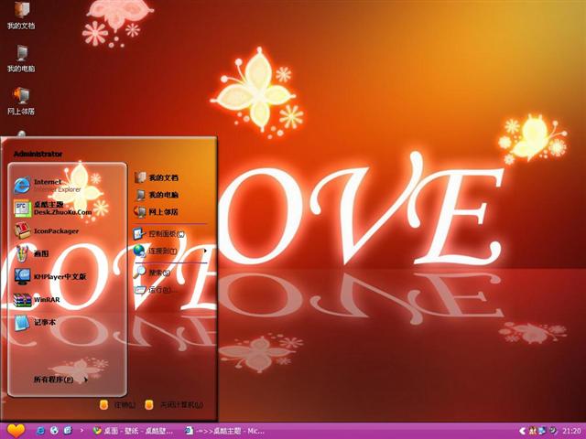Launch IconPackager from the start menu
The width and height of the screenshot is (586, 439).
click(x=47, y=230)
